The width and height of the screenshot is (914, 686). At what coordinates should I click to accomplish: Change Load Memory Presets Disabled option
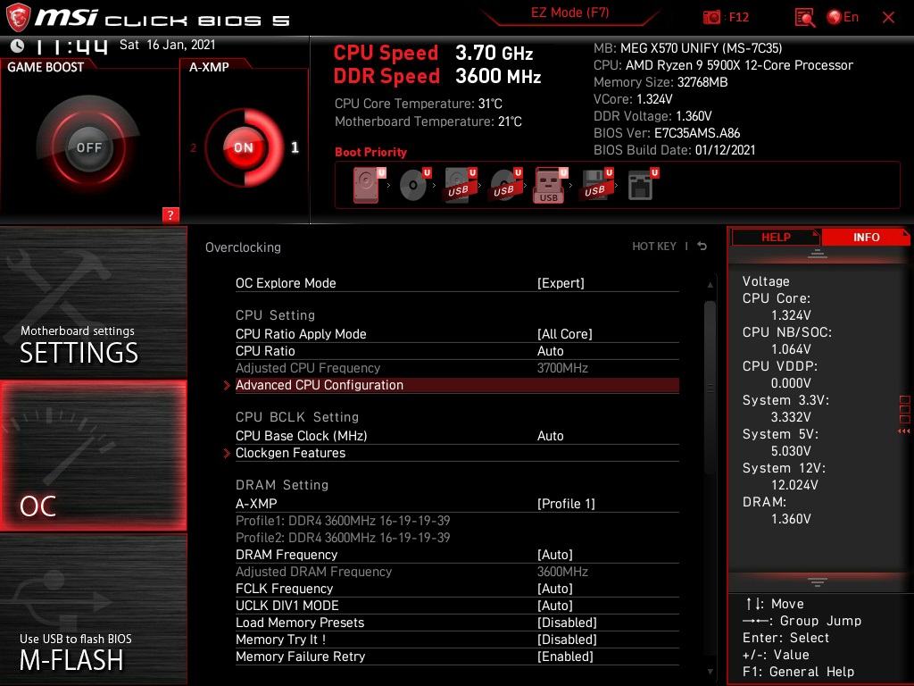click(457, 623)
